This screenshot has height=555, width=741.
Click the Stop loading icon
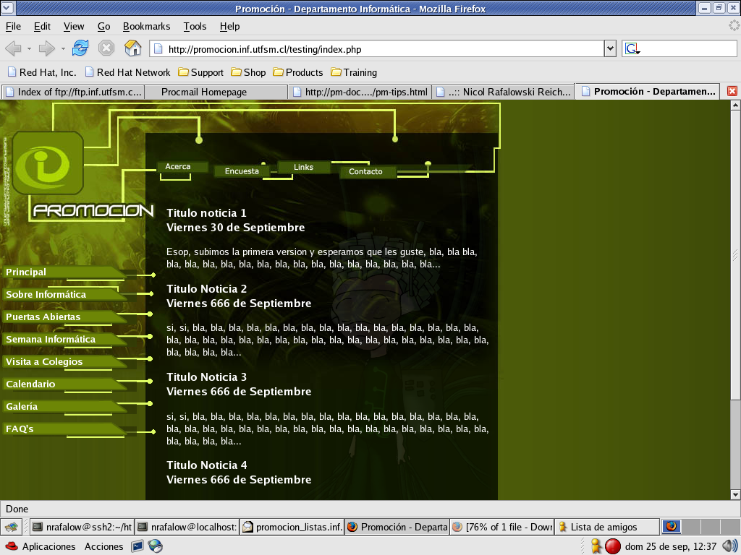[106, 48]
